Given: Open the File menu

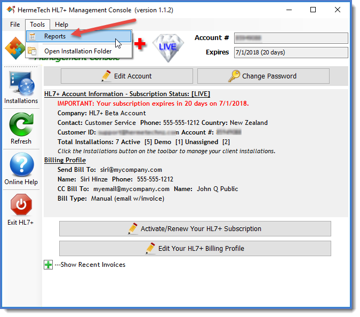Looking at the screenshot, I should [15, 25].
